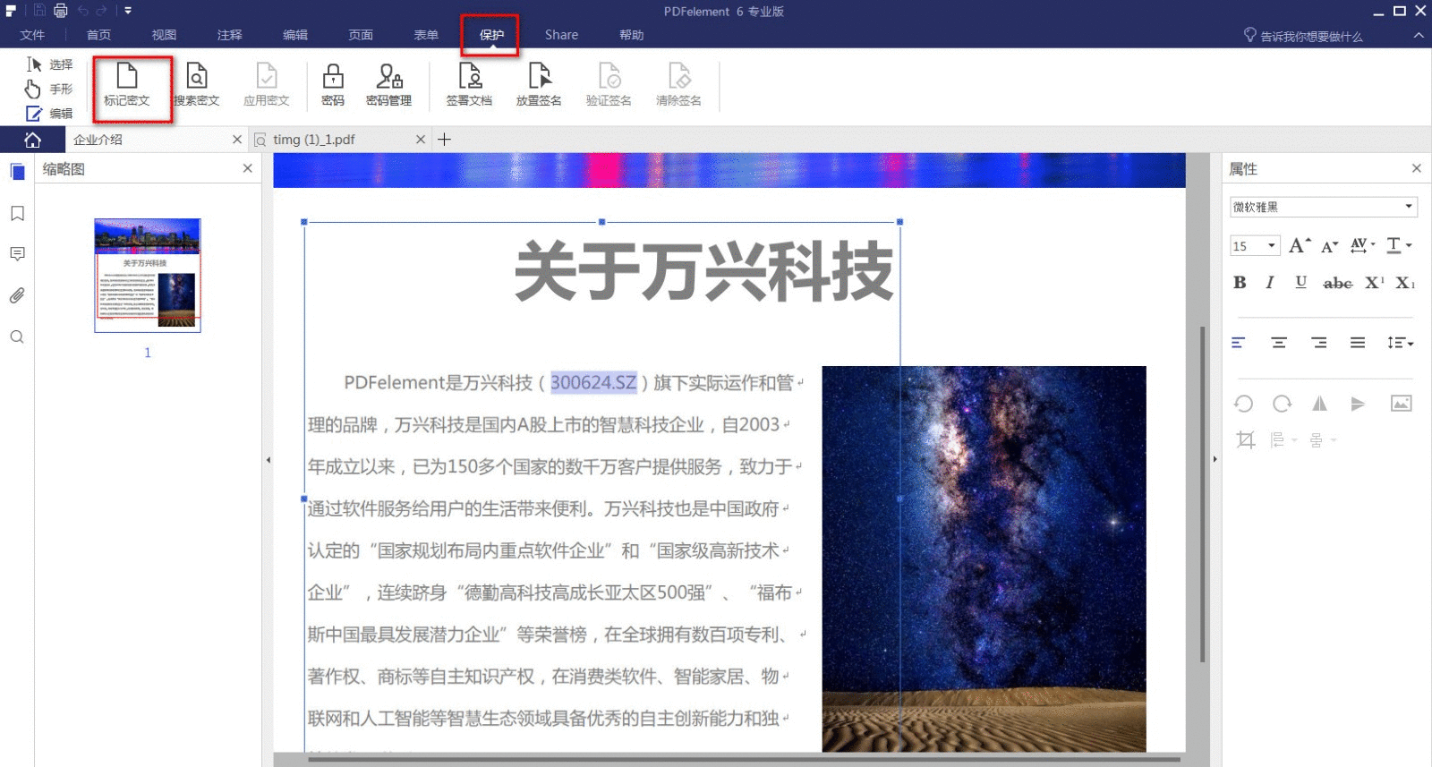Select the 放置签名 place signature tool

click(x=539, y=85)
